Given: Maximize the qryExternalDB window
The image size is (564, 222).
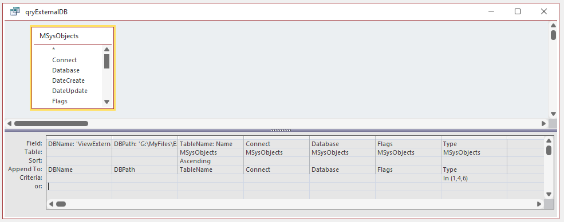Looking at the screenshot, I should (517, 11).
